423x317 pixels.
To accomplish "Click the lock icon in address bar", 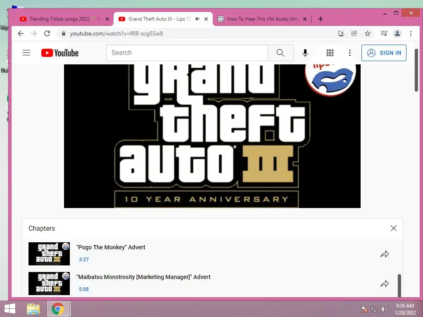I will click(64, 33).
